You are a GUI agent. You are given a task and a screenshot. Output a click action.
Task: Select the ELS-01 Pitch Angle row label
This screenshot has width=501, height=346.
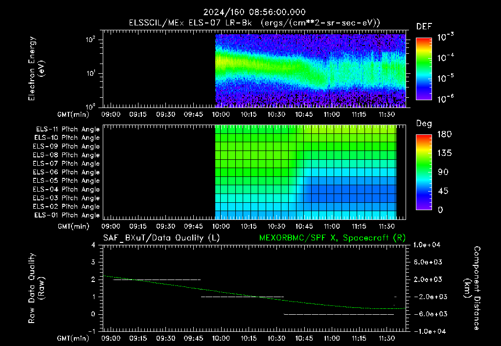tap(67, 216)
